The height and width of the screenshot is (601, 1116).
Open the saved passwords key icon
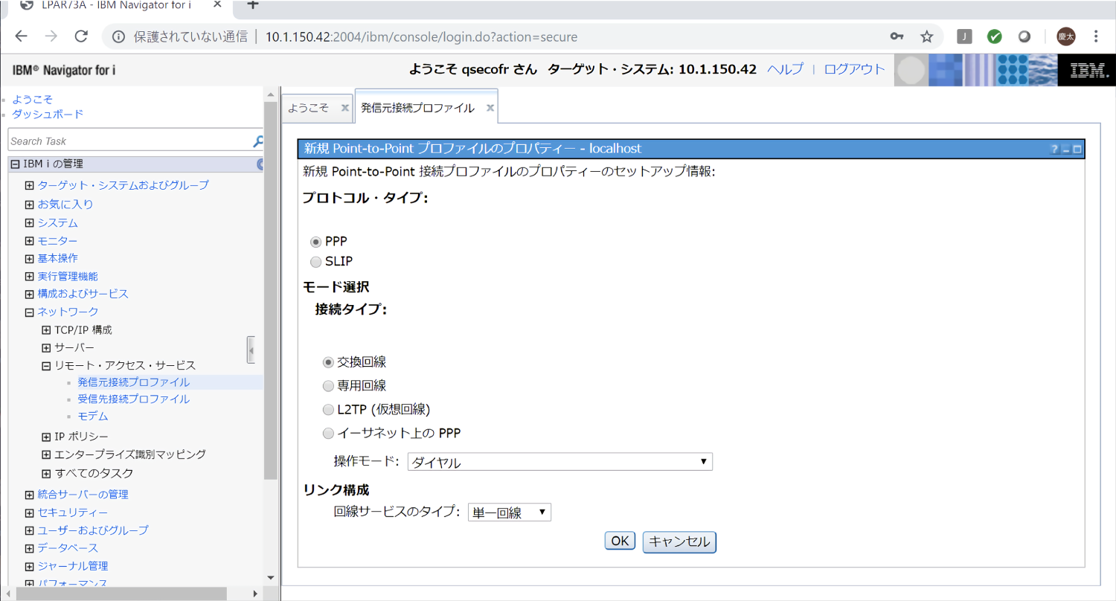[897, 36]
